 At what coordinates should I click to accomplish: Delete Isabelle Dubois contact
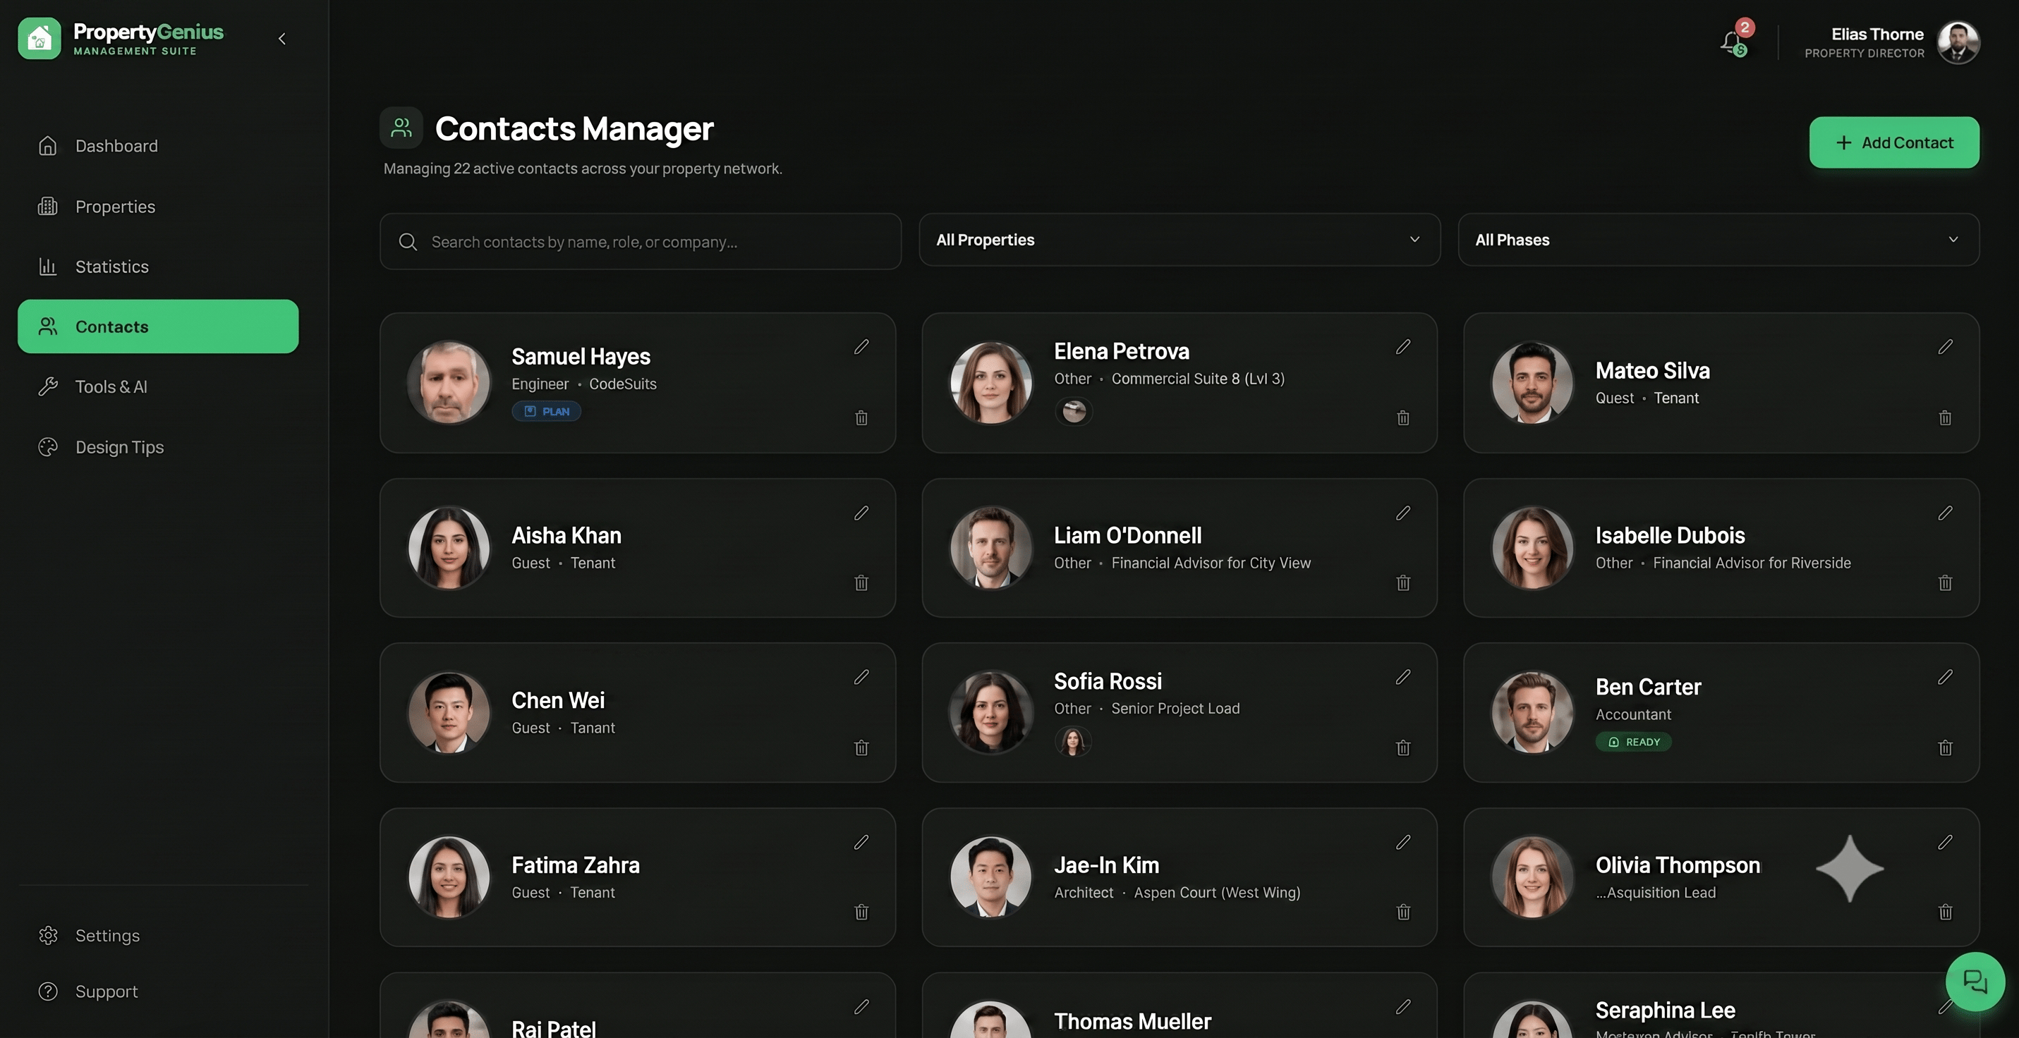tap(1946, 583)
